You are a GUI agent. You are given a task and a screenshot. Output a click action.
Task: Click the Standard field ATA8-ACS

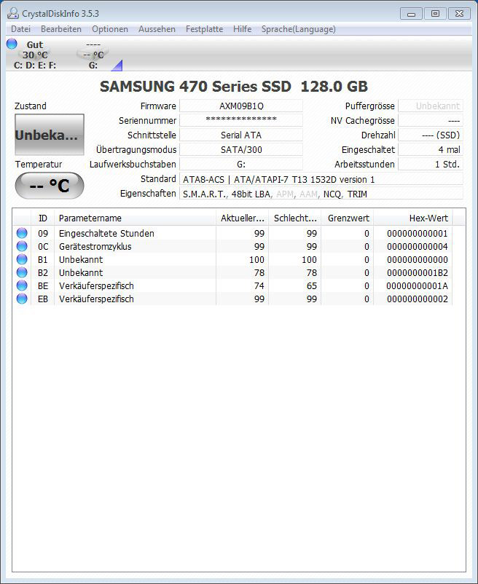pyautogui.click(x=321, y=179)
